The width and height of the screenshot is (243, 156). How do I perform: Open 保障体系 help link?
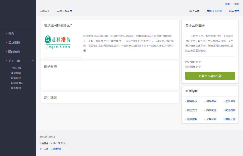(x=211, y=101)
